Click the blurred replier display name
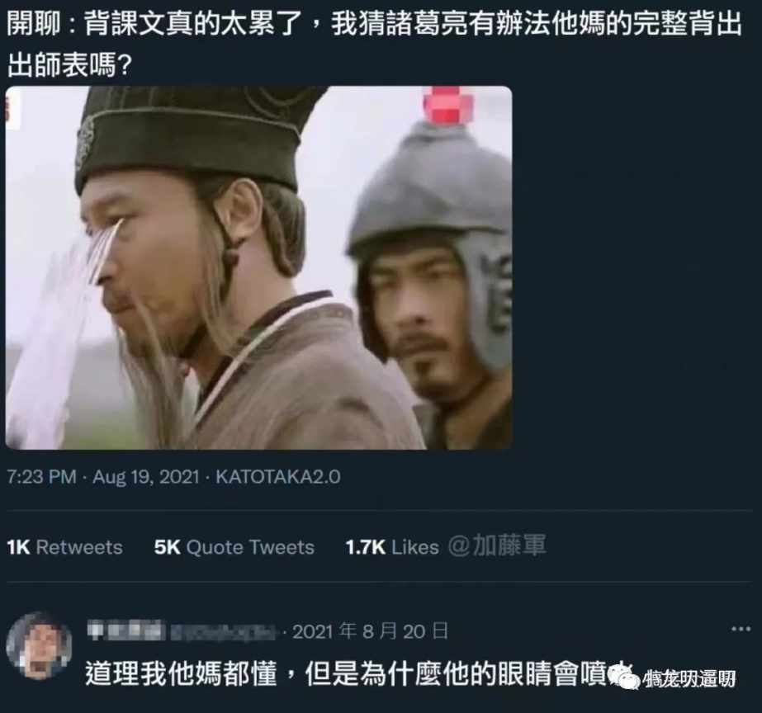 pos(125,630)
